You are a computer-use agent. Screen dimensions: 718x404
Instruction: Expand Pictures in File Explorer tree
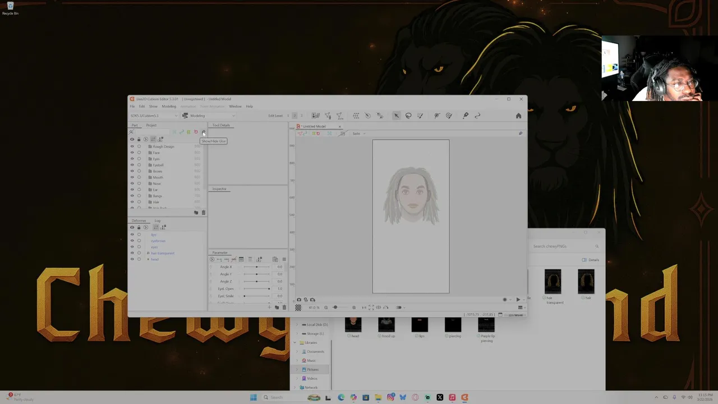(297, 369)
